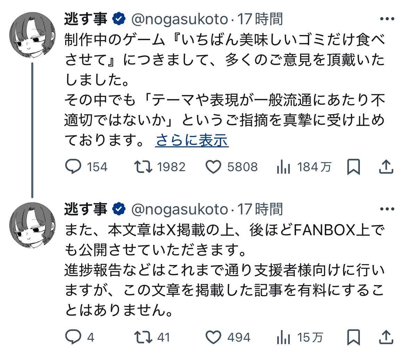Share the first post via share icon

point(386,167)
